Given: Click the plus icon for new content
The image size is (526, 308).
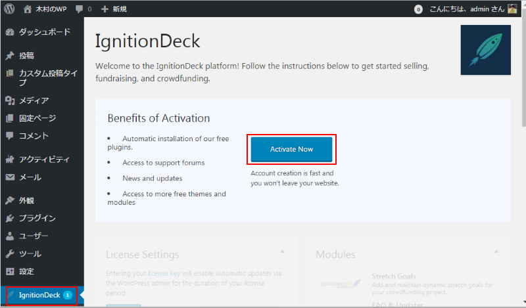Looking at the screenshot, I should (105, 9).
